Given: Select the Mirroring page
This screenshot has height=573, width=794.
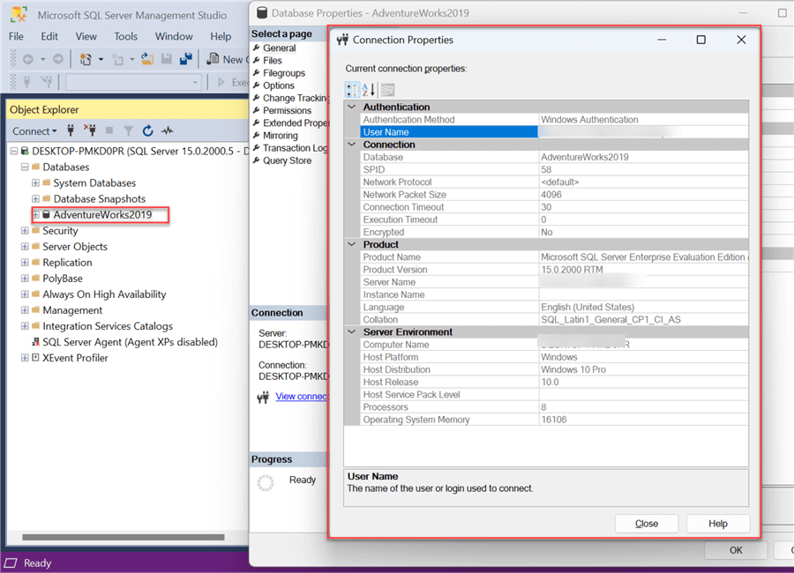Looking at the screenshot, I should [280, 136].
